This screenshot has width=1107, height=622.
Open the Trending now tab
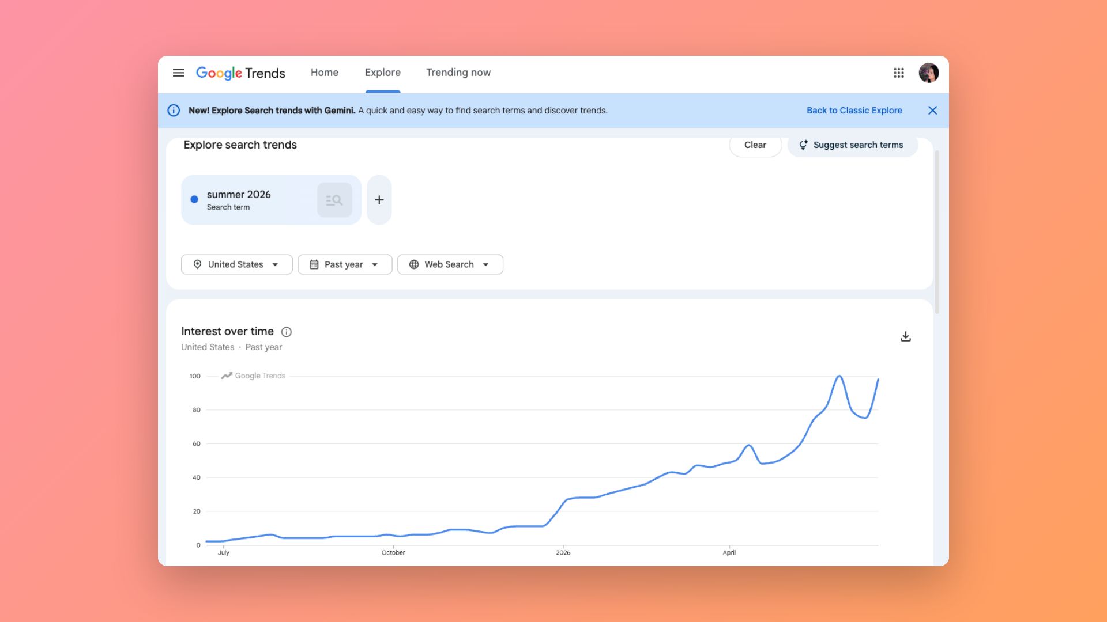tap(458, 73)
